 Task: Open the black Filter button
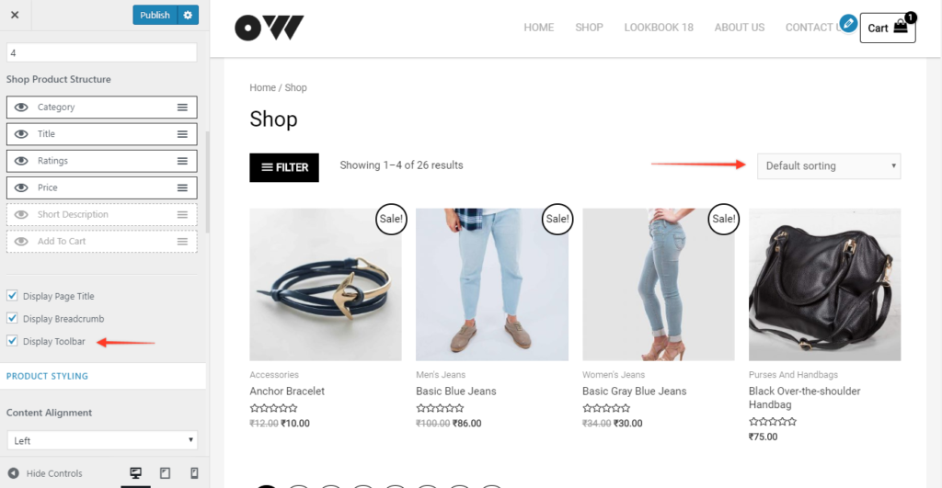tap(284, 167)
